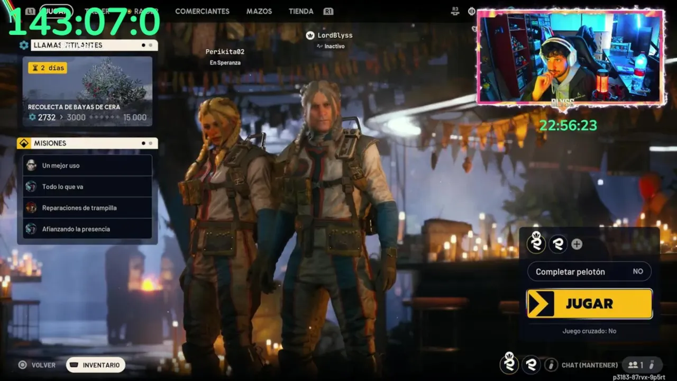
Task: Click the trader portrait for 'Afianzando la presencia'
Action: pyautogui.click(x=31, y=229)
